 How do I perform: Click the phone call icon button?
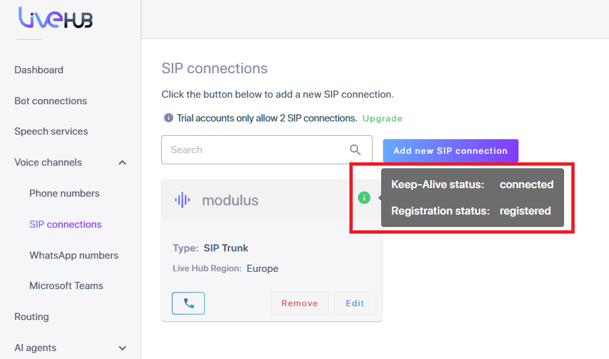tap(188, 304)
